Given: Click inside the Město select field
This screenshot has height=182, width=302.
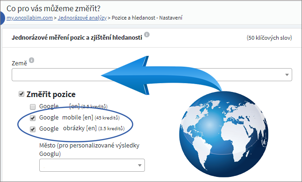Looking at the screenshot, I should [x=92, y=165].
